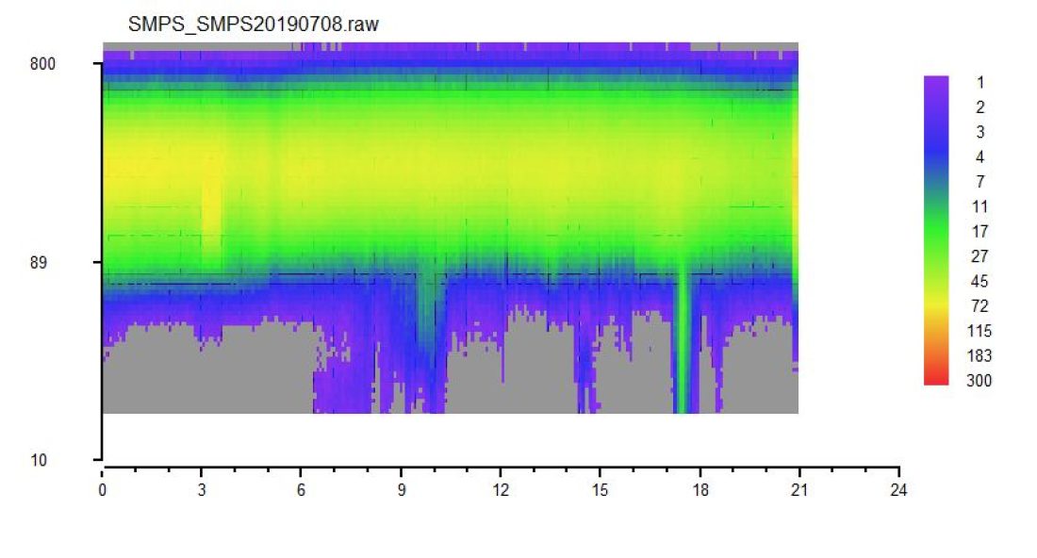The height and width of the screenshot is (558, 1037).
Task: Select the x-axis tick label 18
Action: [700, 490]
